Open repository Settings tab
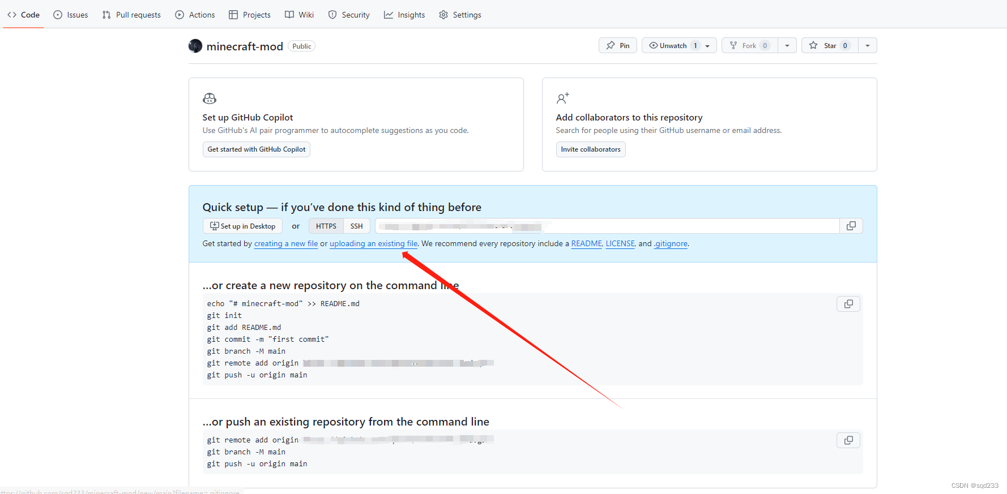Screen dimensions: 1007x494 [460, 15]
